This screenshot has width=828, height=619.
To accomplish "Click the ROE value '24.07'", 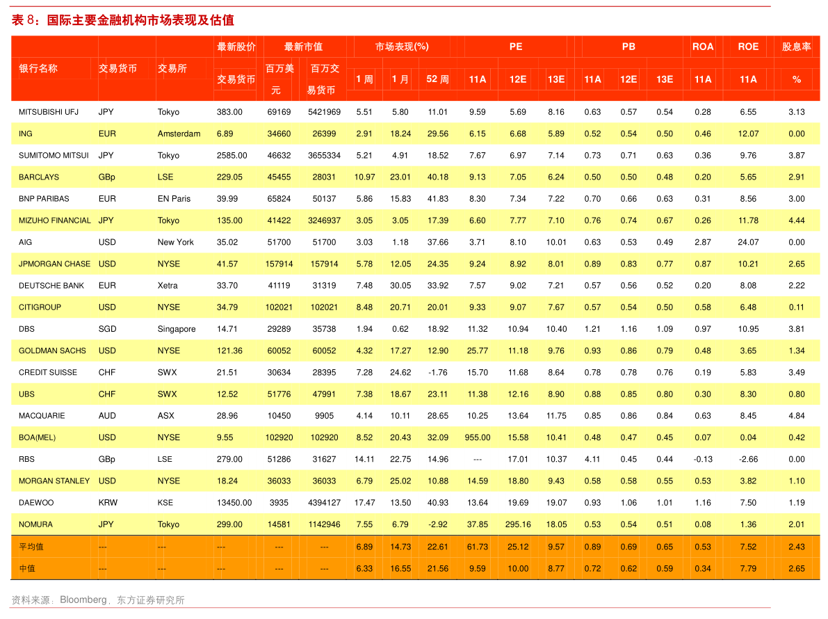I will coord(748,242).
